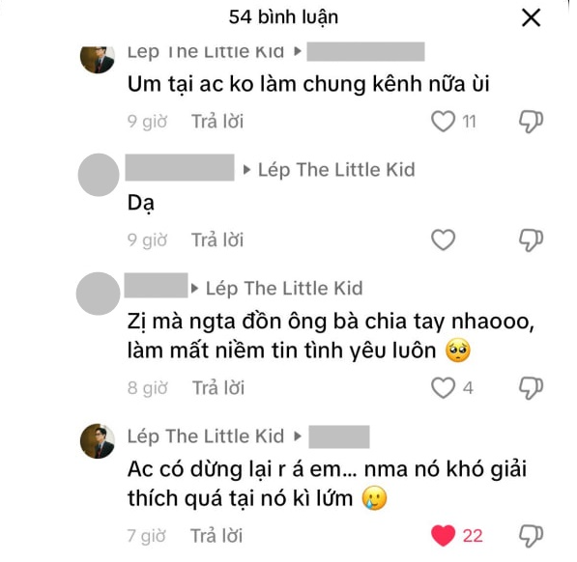The height and width of the screenshot is (562, 577).
Task: Unlike the red-hearted comment with 22 likes
Action: coord(443,536)
